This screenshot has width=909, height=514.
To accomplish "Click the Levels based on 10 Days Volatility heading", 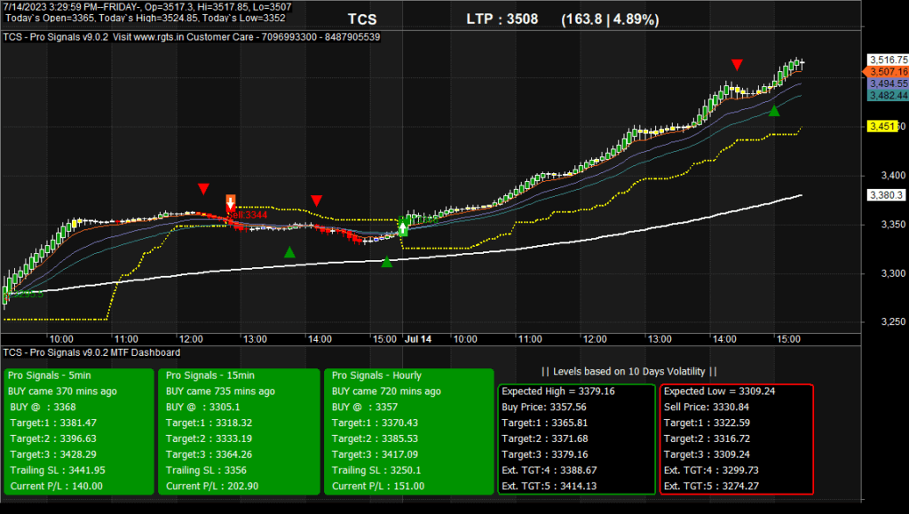I will pos(629,371).
